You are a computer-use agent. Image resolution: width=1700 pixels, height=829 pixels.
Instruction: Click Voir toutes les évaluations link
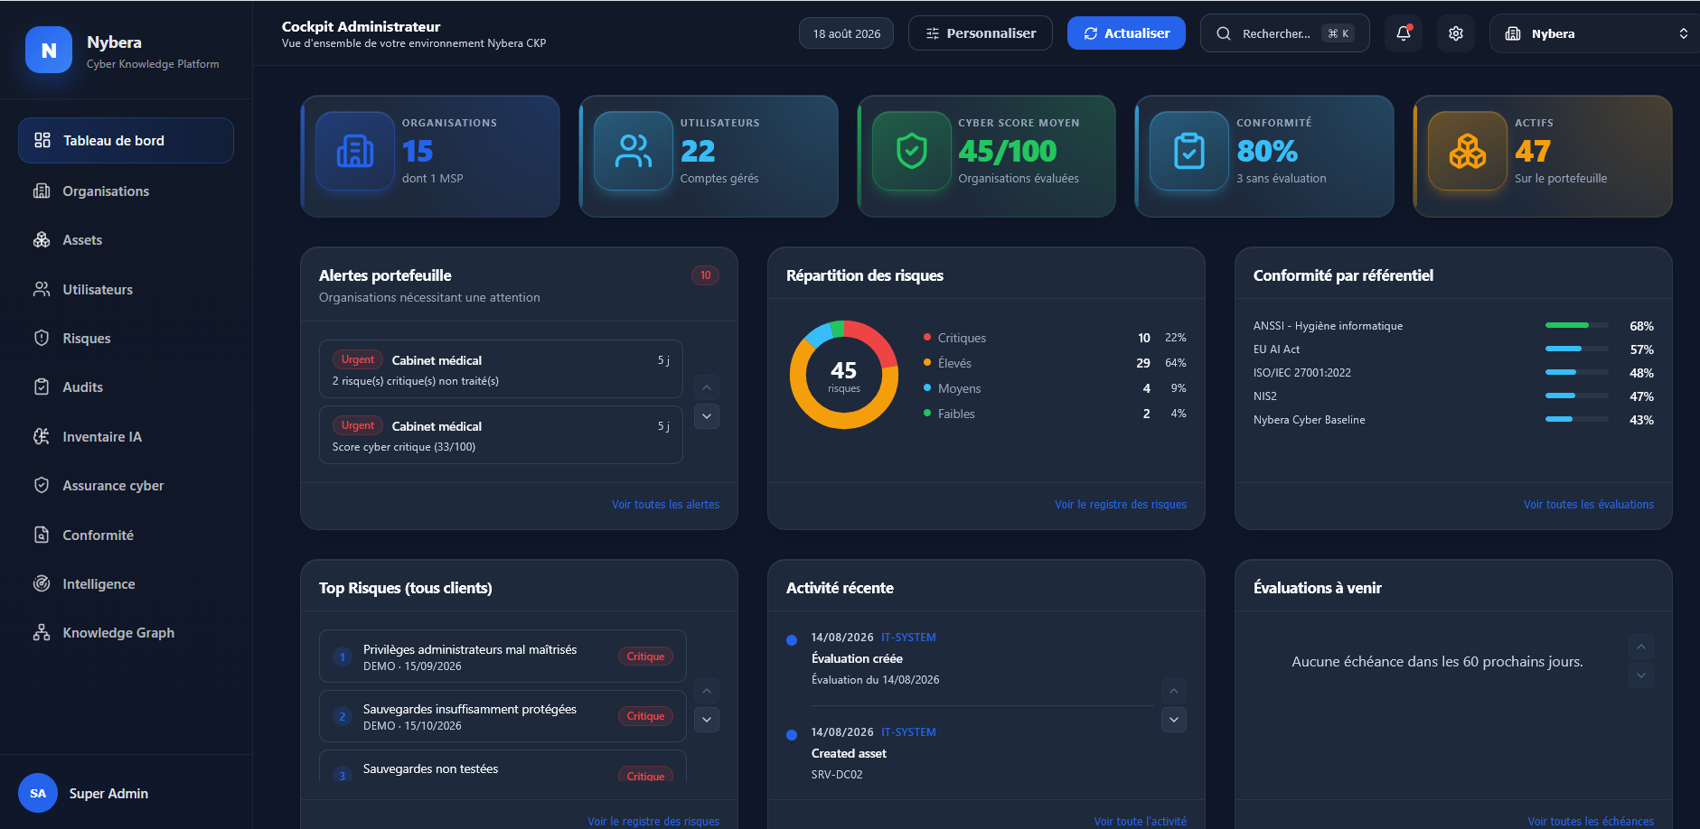tap(1589, 505)
